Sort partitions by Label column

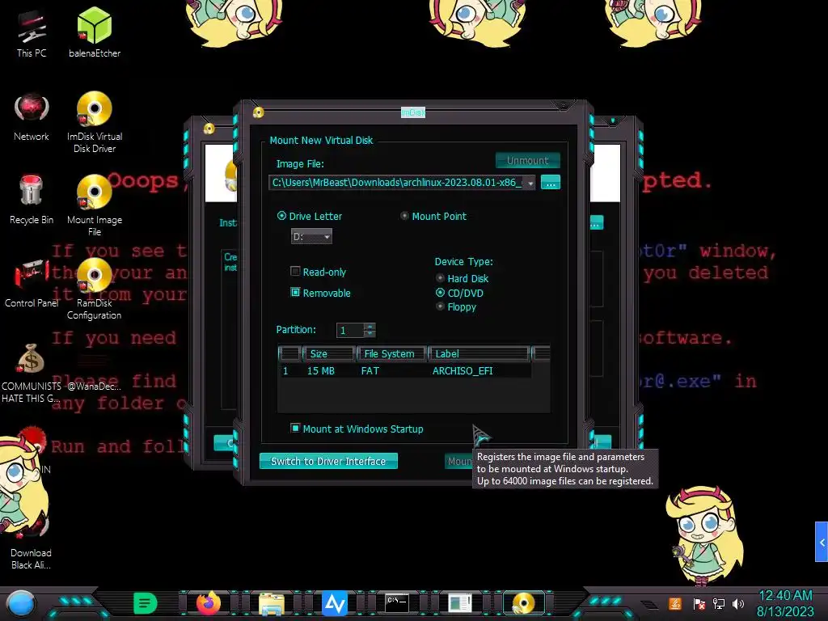[x=479, y=354]
